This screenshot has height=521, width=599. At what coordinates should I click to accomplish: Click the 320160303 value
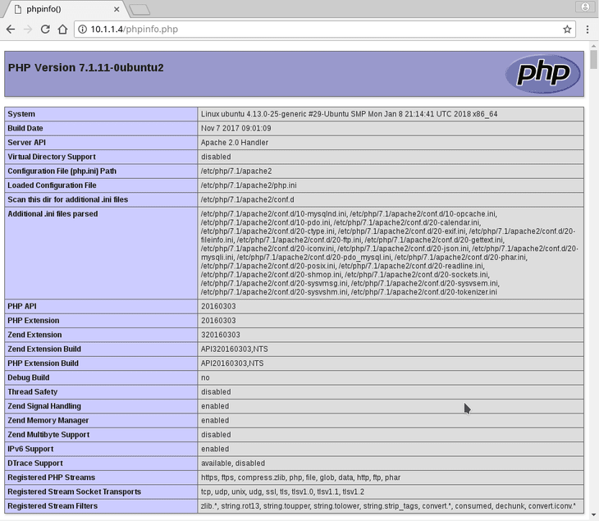click(x=221, y=335)
